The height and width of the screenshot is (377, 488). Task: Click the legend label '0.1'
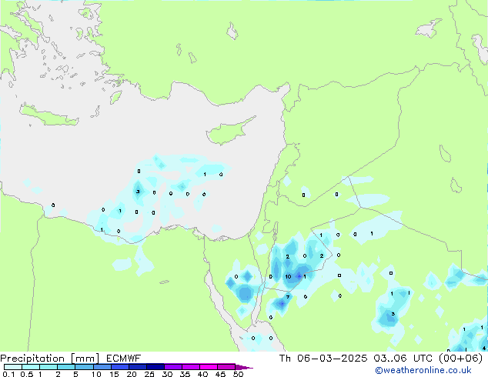(x=8, y=374)
